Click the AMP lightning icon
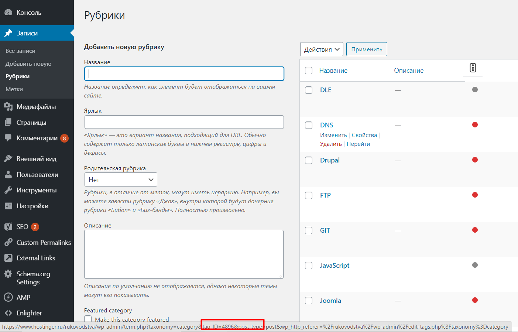 click(x=8, y=297)
